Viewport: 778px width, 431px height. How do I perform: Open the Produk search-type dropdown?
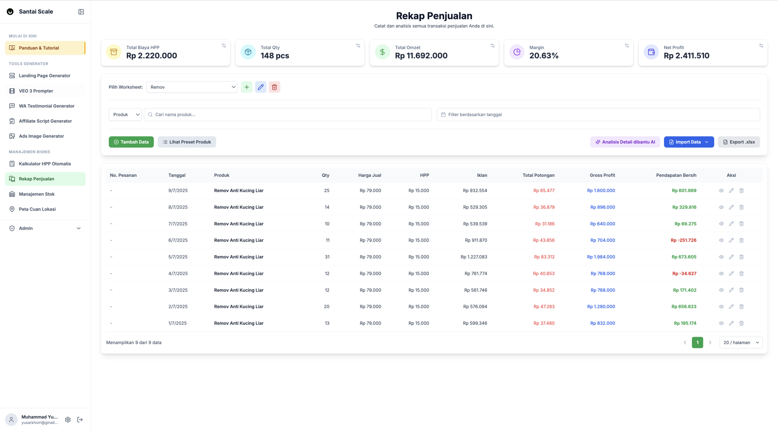pyautogui.click(x=125, y=115)
